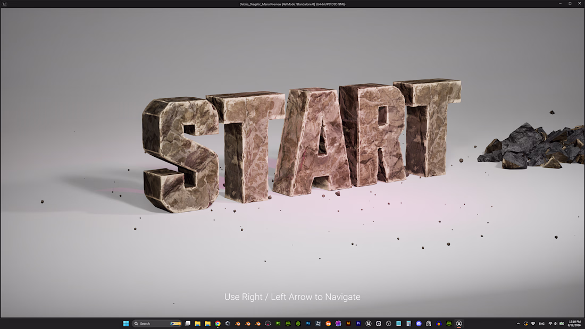Show hidden system tray icons
The height and width of the screenshot is (329, 585).
coord(518,323)
